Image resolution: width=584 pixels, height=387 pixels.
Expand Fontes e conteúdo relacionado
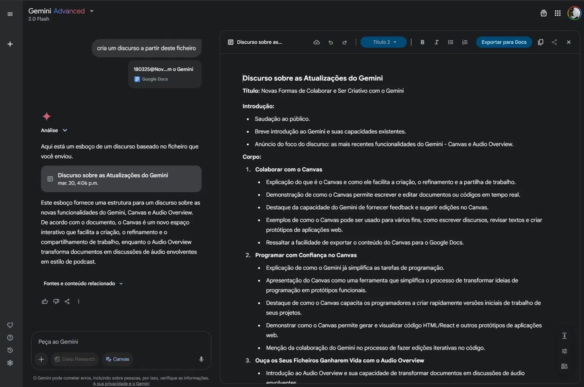83,284
